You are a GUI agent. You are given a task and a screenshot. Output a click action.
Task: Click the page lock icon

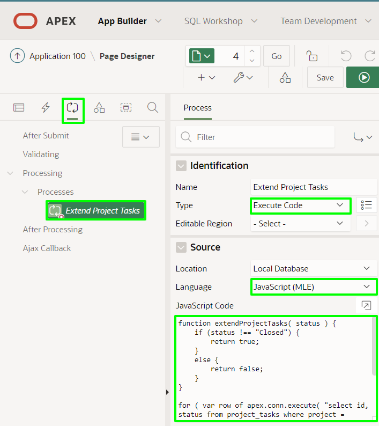311,56
